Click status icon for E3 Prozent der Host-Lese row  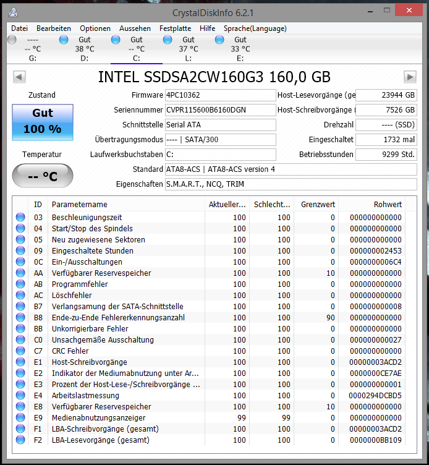tap(20, 384)
